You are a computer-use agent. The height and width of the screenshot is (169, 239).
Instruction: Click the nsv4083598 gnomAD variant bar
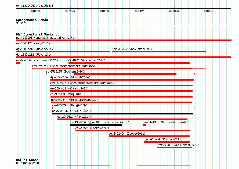coord(124,40)
